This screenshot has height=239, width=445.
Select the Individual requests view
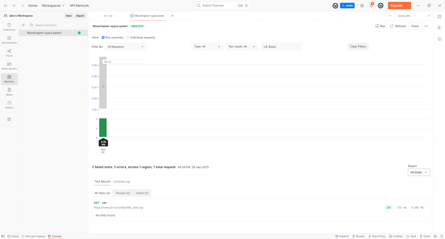pyautogui.click(x=140, y=37)
